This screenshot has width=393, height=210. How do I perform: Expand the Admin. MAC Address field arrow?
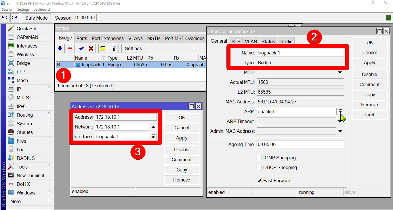[340, 131]
